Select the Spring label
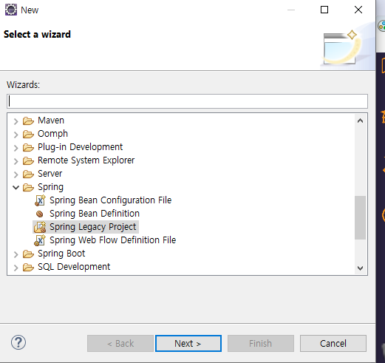Viewport: 385px width, 363px height. (x=50, y=187)
